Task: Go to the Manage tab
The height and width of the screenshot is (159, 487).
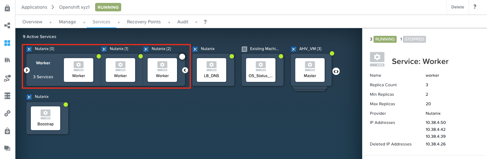Action: coord(67,22)
